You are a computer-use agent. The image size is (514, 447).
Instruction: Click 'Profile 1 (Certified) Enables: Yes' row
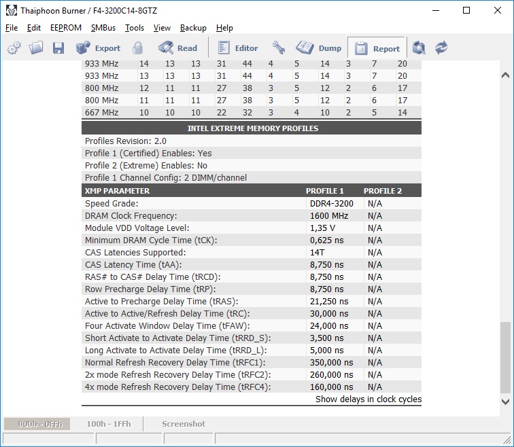(x=252, y=154)
